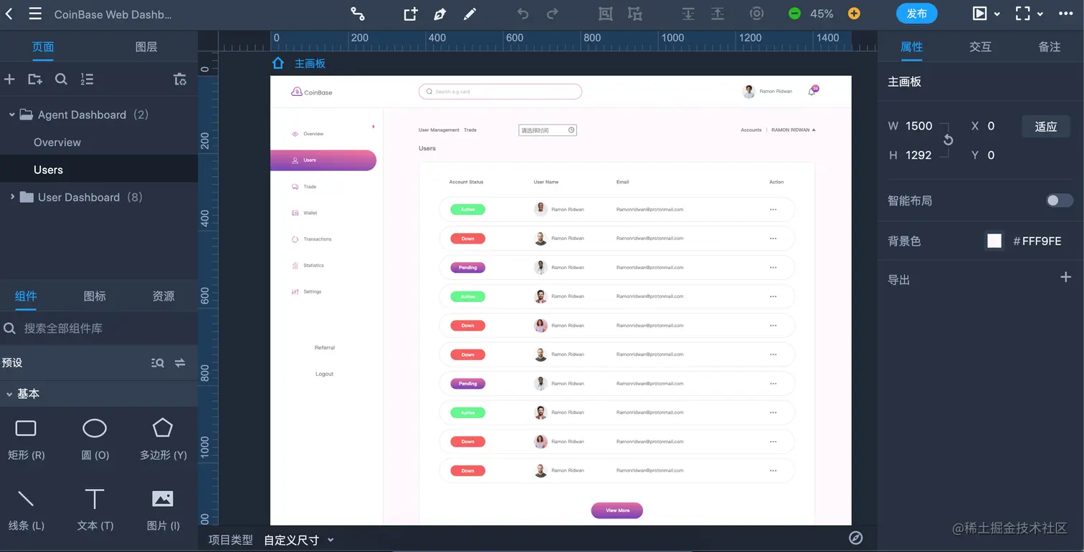Start the prototype preview play button
The image size is (1084, 552).
point(979,14)
